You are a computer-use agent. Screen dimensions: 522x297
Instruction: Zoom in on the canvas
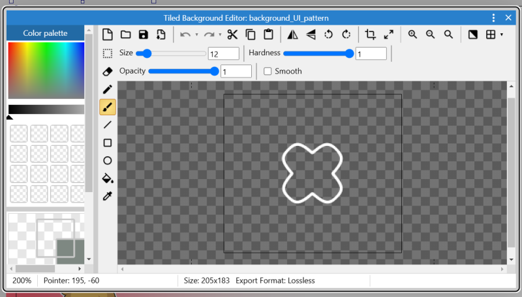point(412,35)
